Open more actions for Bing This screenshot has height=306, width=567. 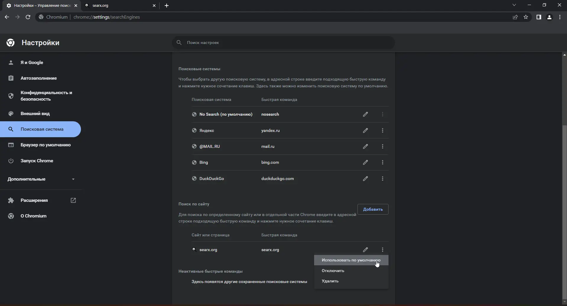[383, 162]
